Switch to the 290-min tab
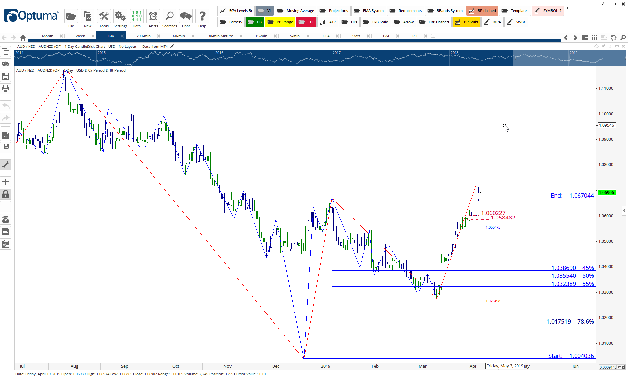Viewport: 628px width, 379px height. click(144, 36)
